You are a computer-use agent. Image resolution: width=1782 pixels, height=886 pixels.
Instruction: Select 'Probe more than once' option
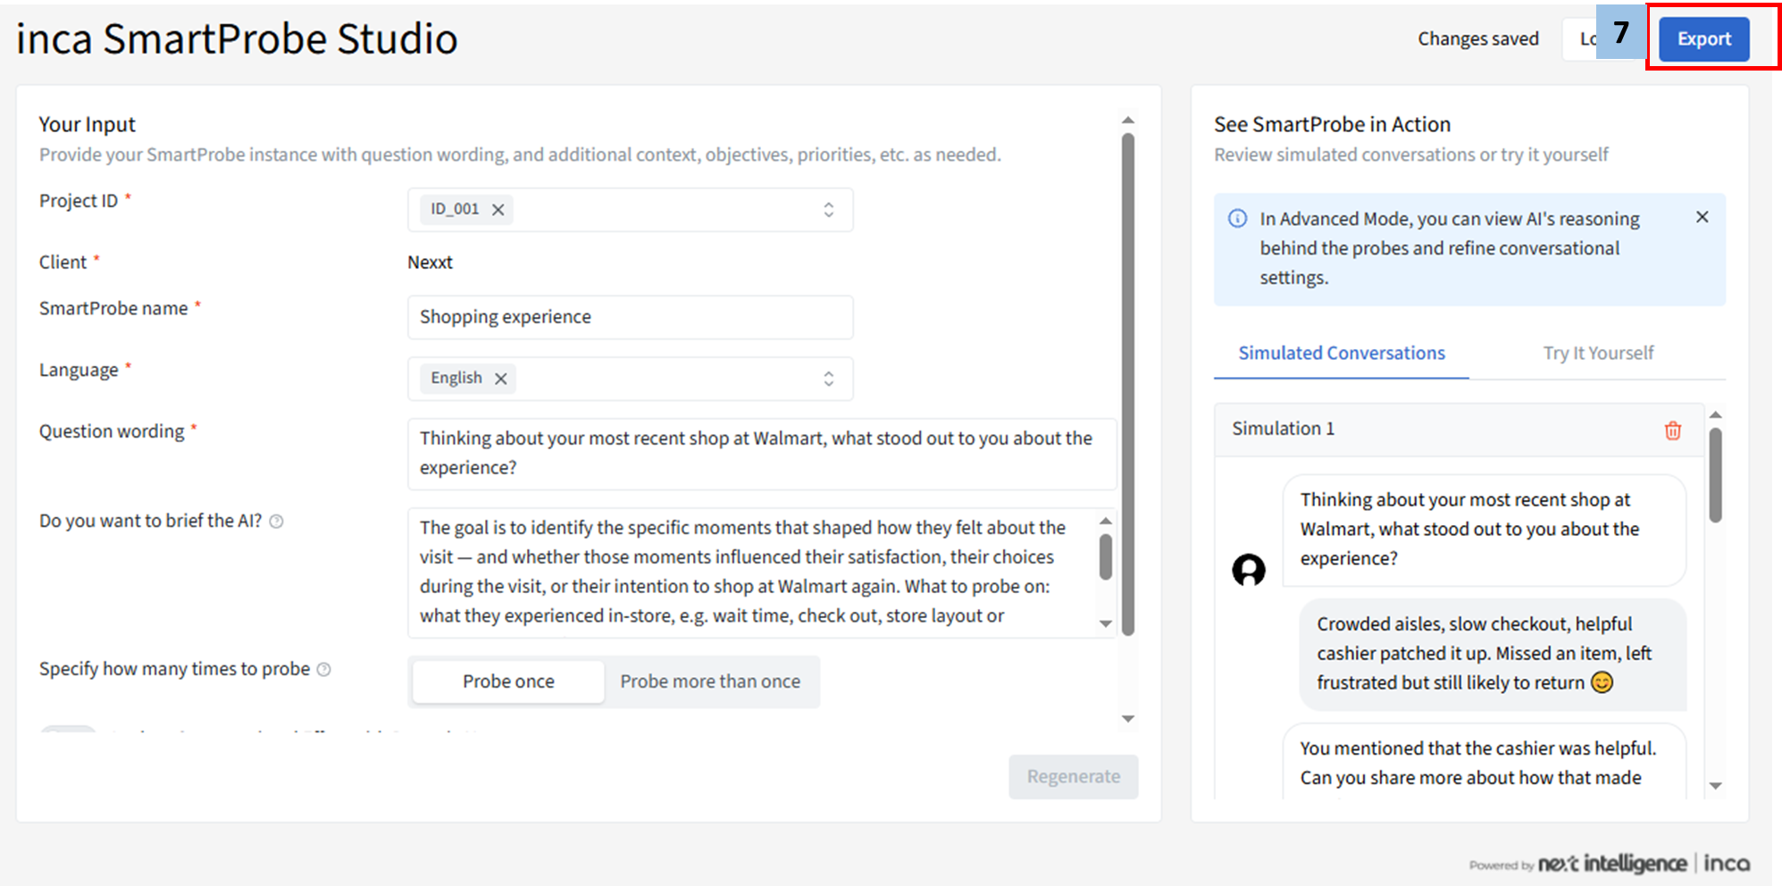click(710, 681)
